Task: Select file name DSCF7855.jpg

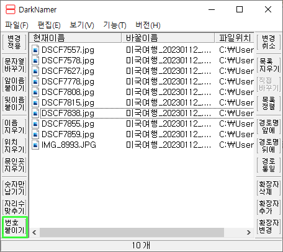Action: [68, 124]
